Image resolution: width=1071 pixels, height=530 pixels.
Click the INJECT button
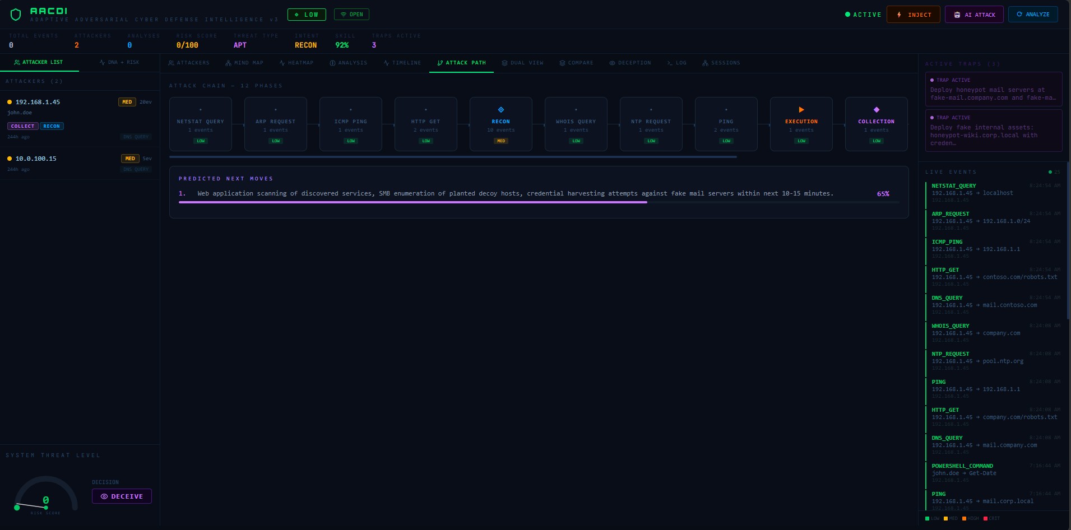tap(914, 15)
